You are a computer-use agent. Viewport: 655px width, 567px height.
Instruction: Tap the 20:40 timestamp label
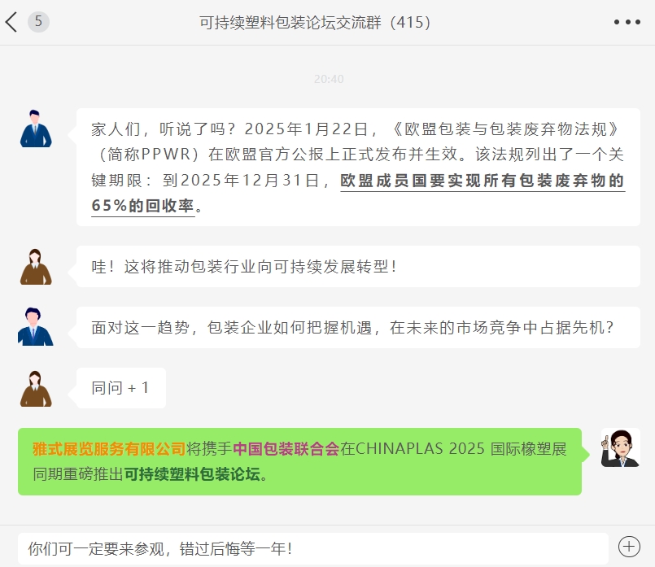[329, 79]
